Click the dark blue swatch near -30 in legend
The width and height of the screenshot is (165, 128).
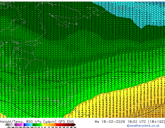pos(24,125)
